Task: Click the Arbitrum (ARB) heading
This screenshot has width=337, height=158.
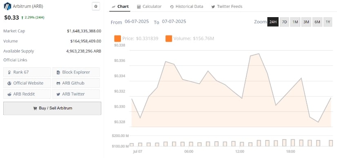Action: click(x=28, y=6)
